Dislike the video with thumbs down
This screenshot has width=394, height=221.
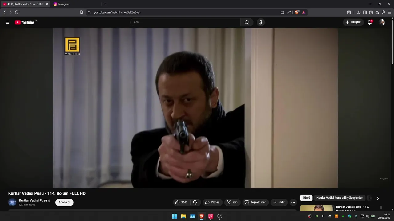coord(195,202)
